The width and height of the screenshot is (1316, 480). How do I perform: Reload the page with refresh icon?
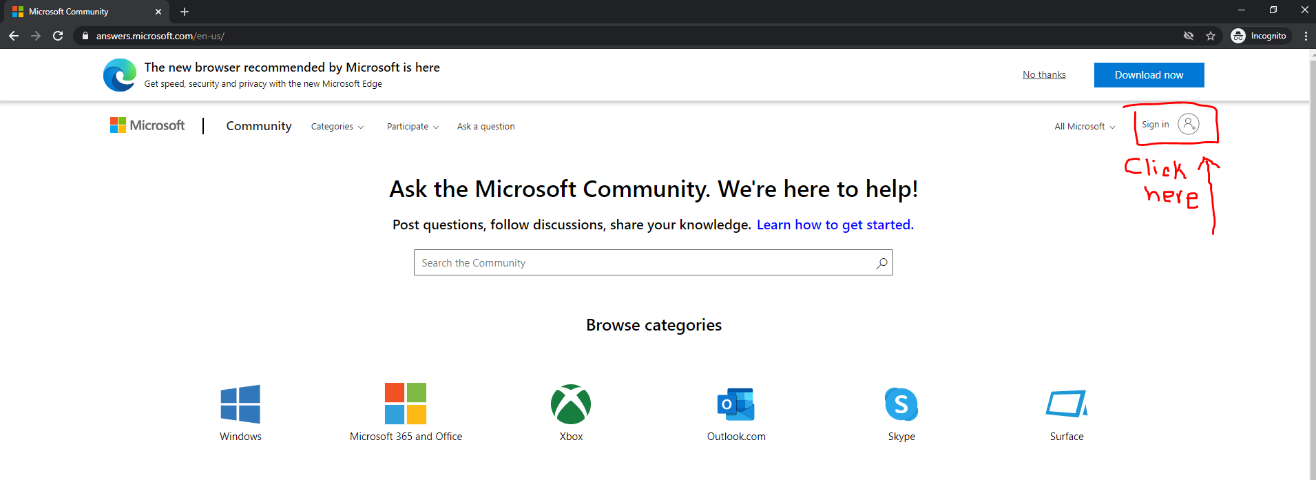click(58, 36)
